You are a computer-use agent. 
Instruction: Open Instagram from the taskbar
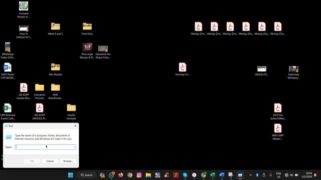[x=139, y=175]
